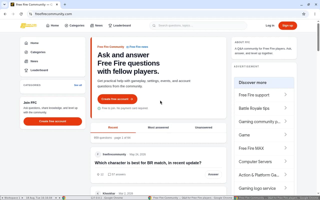The width and height of the screenshot is (320, 200).
Task: Select the Leaderboard trophy icon in the left sidebar
Action: pyautogui.click(x=26, y=70)
